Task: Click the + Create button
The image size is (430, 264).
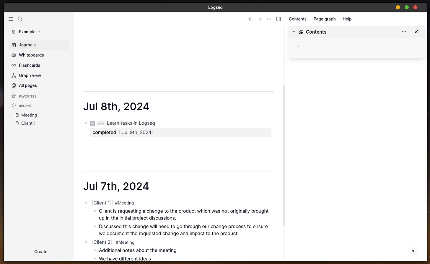Action: [38, 252]
